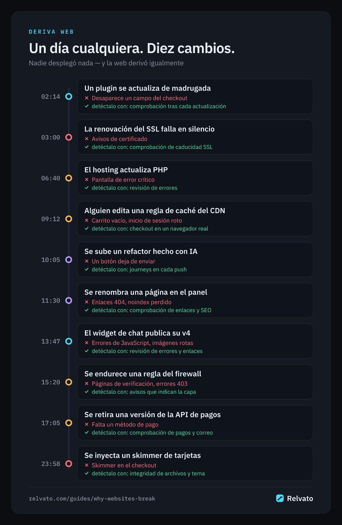The image size is (342, 525).
Task: Click the green check beside 'comprobación de caducidad SSL'
Action: 87,147
